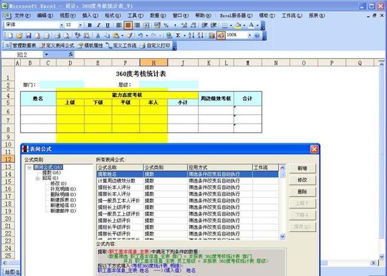Open 自定义打印
Viewport: 387px width, 276px height.
point(155,46)
